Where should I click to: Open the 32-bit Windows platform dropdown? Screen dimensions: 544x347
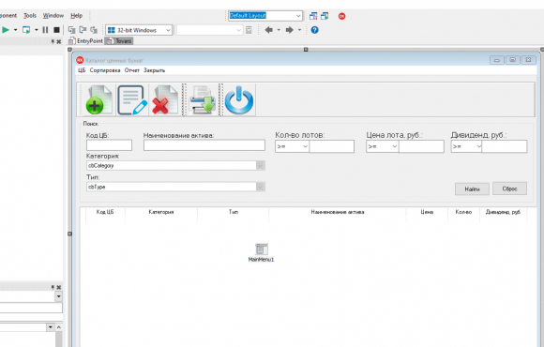click(139, 30)
